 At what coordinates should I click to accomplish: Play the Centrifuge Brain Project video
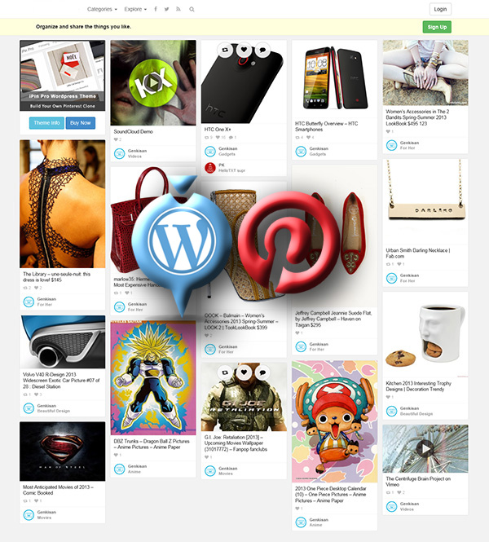[425, 448]
